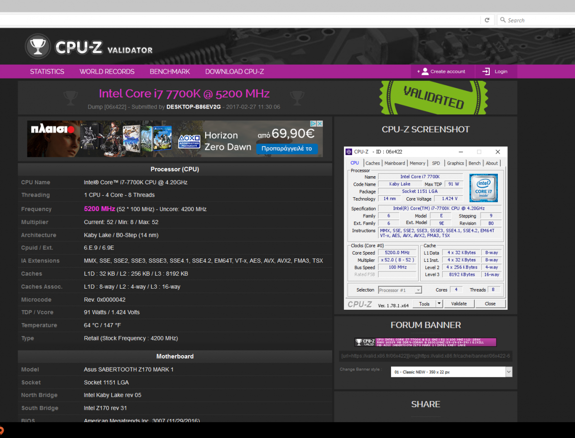Open the BENCHMARK menu item
575x438 pixels.
click(170, 71)
